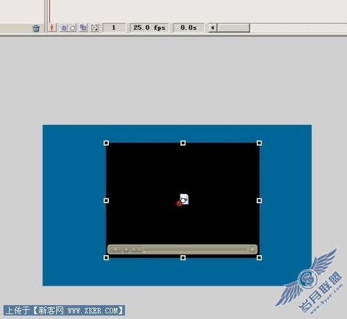Click the 0.0s elapsed time display
The width and height of the screenshot is (347, 319).
click(x=188, y=28)
